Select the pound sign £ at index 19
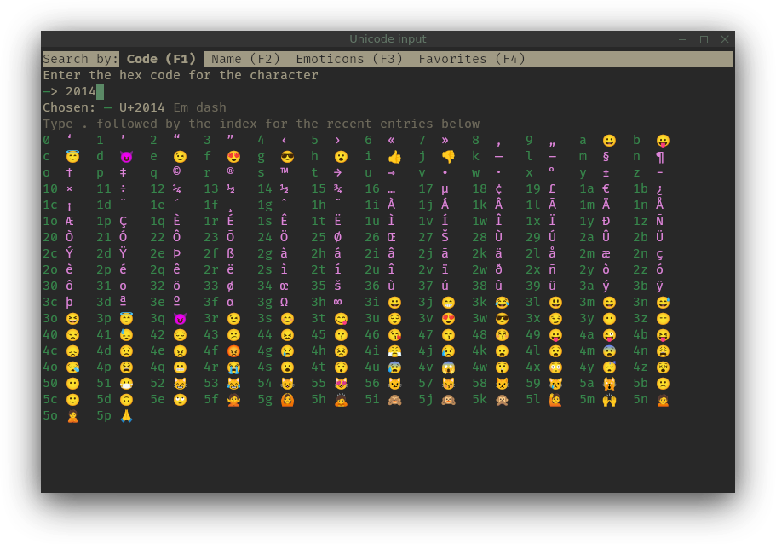Viewport: 776px width, 544px height. click(x=552, y=188)
